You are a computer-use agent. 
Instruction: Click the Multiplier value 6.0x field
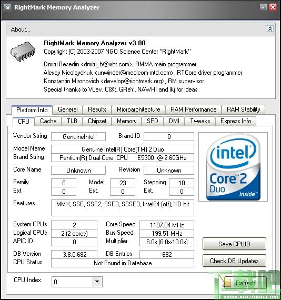pos(167,242)
